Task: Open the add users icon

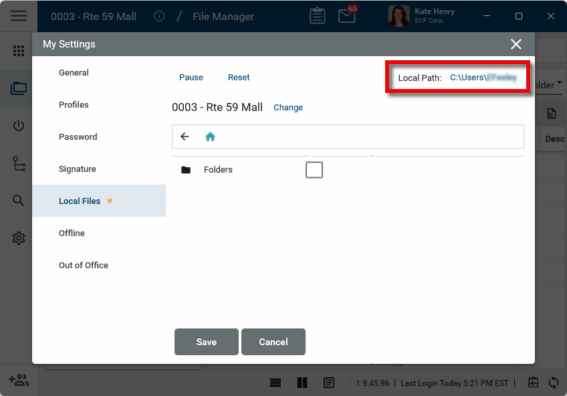Action: (x=18, y=381)
